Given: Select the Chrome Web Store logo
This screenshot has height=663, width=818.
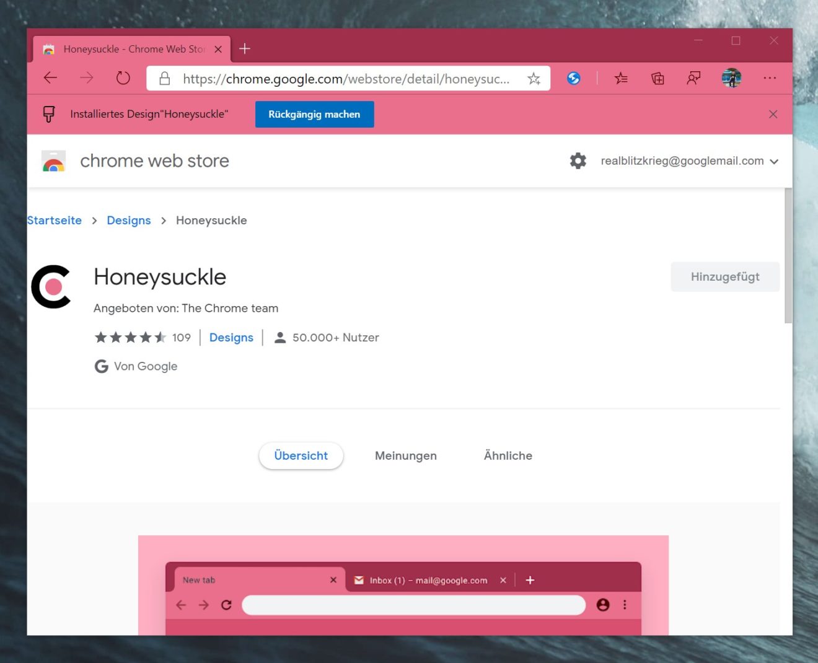Looking at the screenshot, I should click(53, 160).
